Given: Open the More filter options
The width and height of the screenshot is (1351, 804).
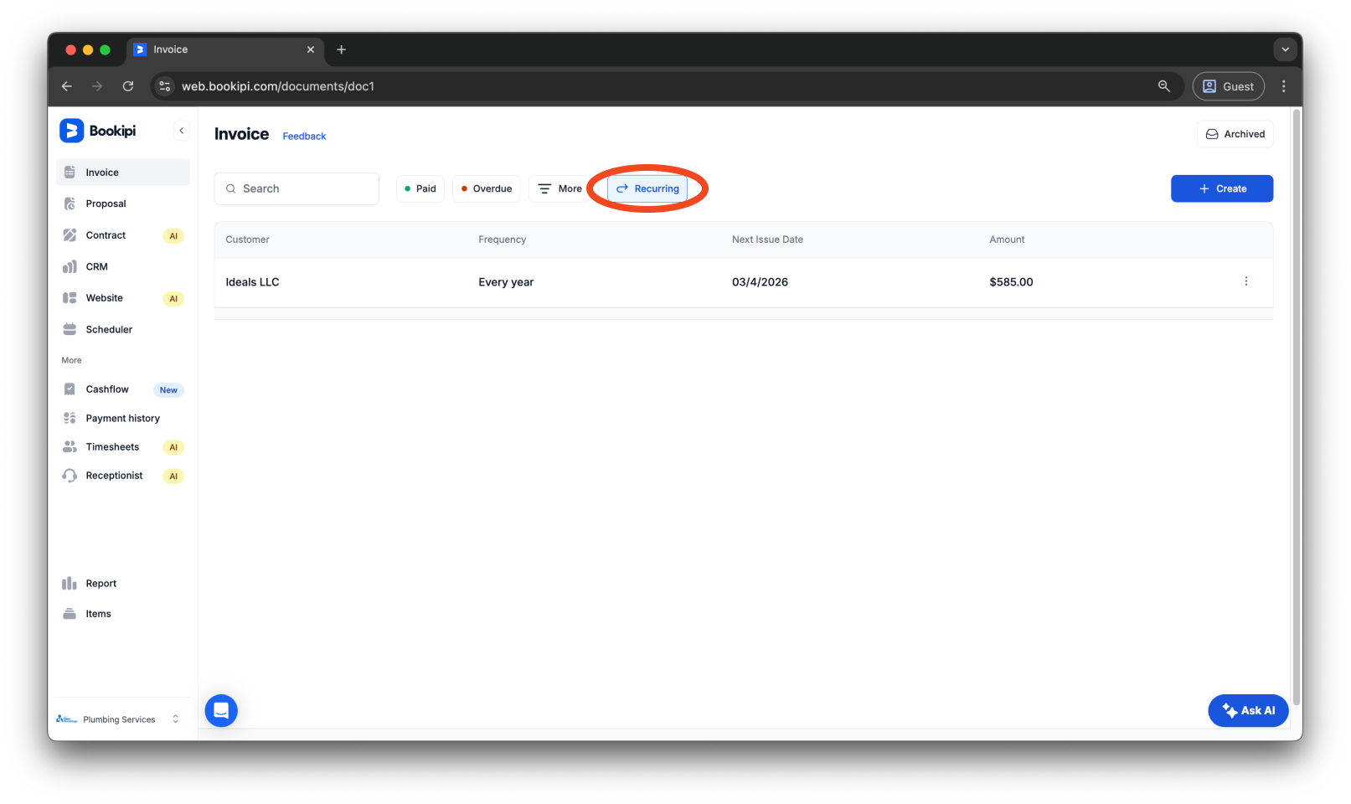Looking at the screenshot, I should click(559, 188).
